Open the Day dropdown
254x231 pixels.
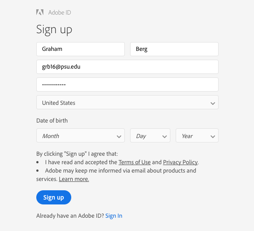(x=150, y=135)
